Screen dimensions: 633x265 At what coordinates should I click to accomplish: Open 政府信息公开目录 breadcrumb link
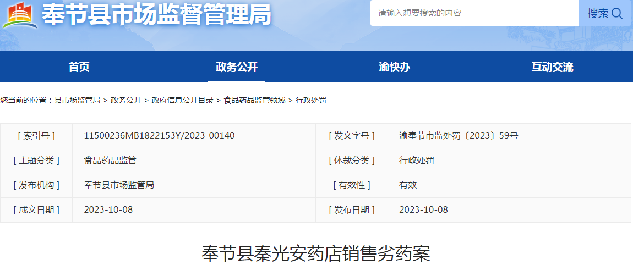coord(182,100)
